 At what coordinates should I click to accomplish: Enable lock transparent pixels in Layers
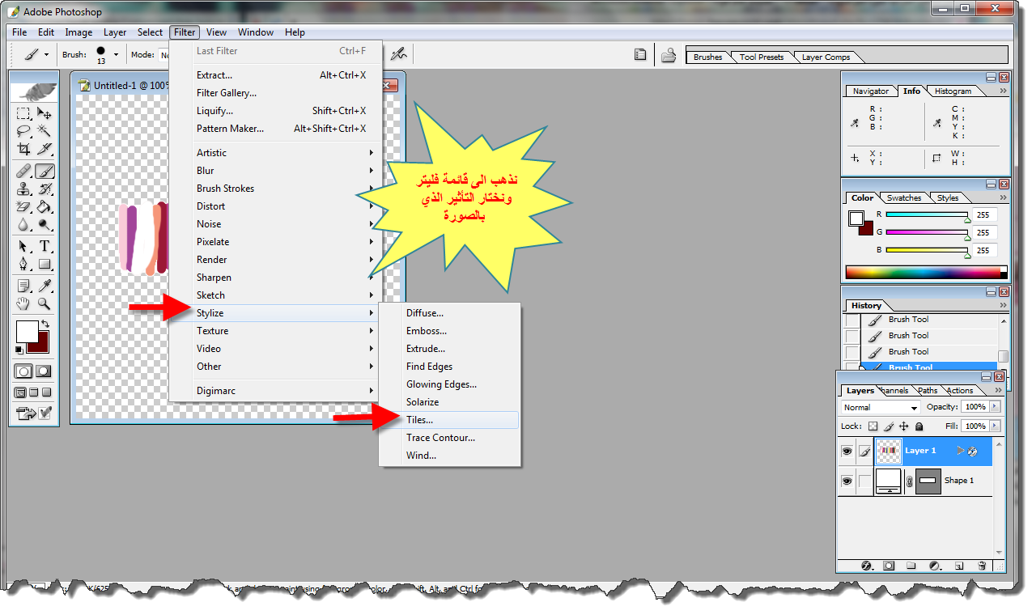coord(873,426)
